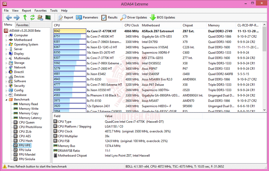Open the File menu
This screenshot has width=269, height=171.
pyautogui.click(x=6, y=10)
